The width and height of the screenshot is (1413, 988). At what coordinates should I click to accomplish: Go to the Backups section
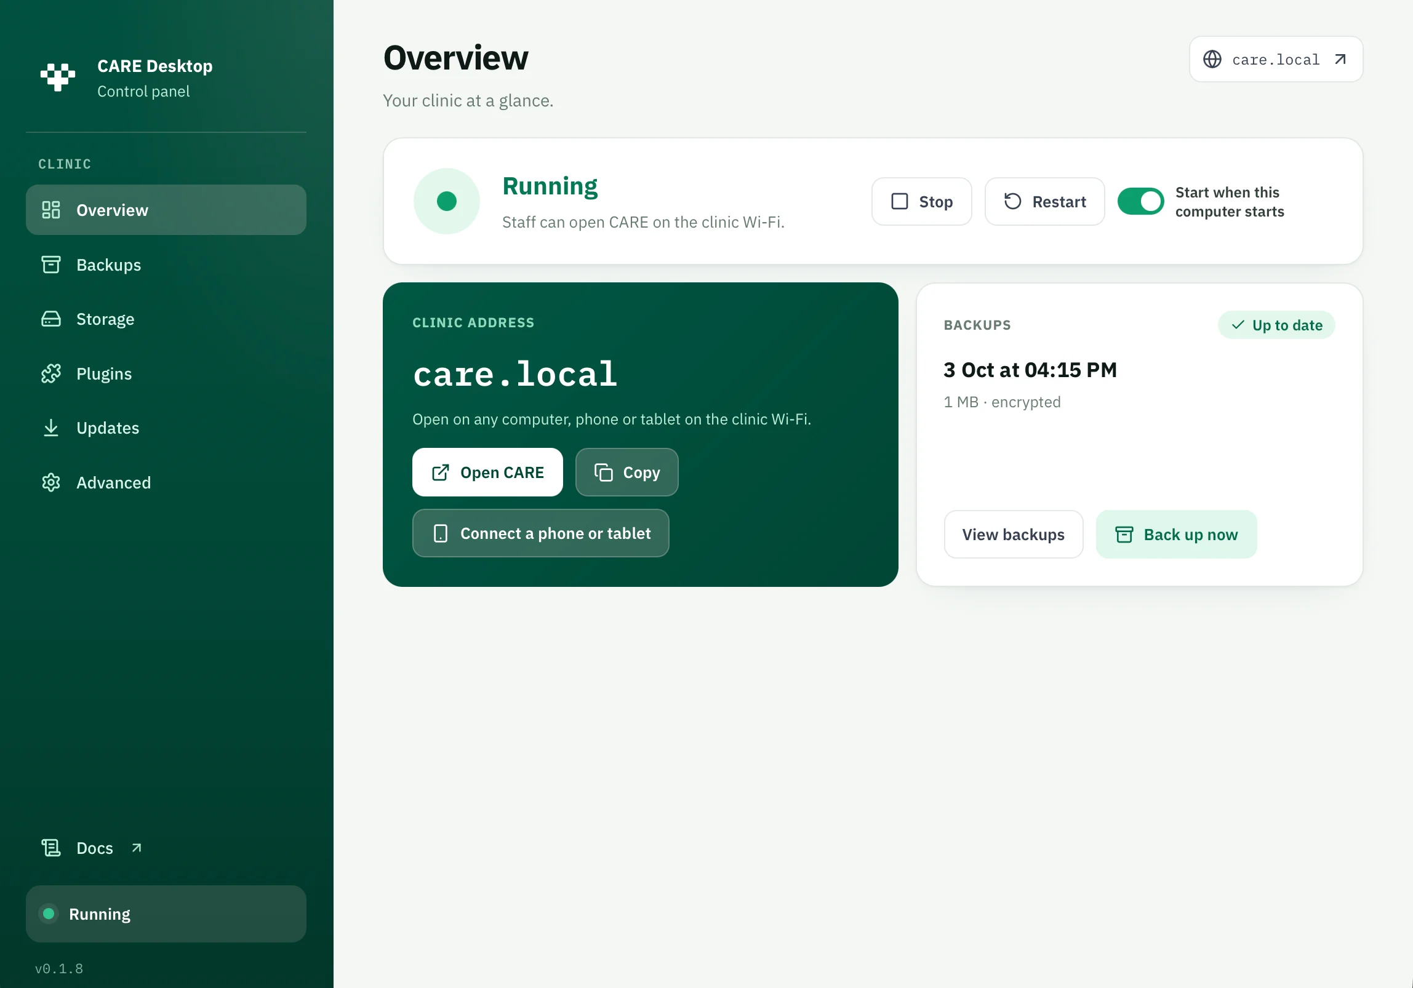166,265
